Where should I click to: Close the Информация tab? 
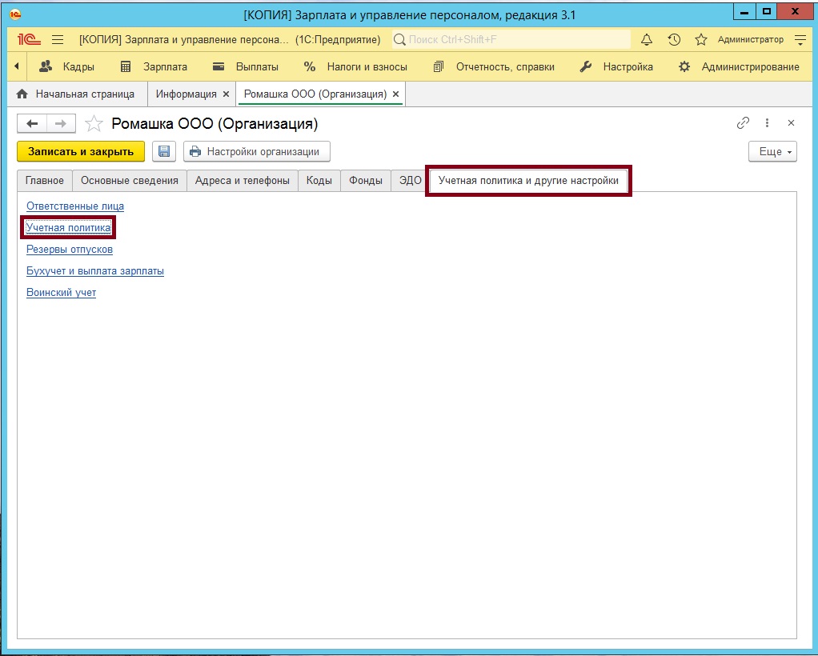coord(226,94)
